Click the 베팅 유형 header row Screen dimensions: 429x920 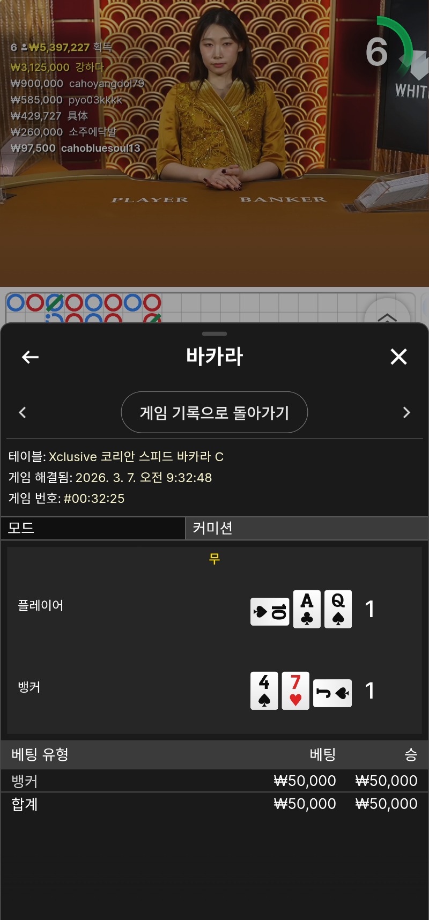pos(214,755)
